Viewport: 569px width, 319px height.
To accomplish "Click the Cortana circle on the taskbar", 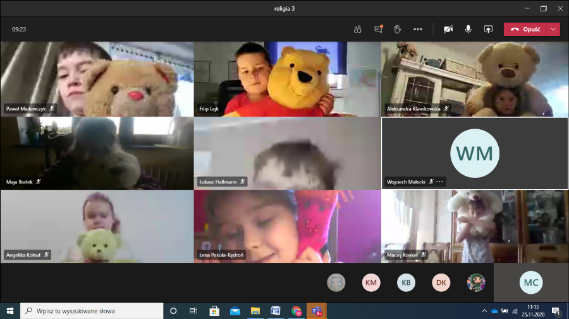I will tap(173, 311).
